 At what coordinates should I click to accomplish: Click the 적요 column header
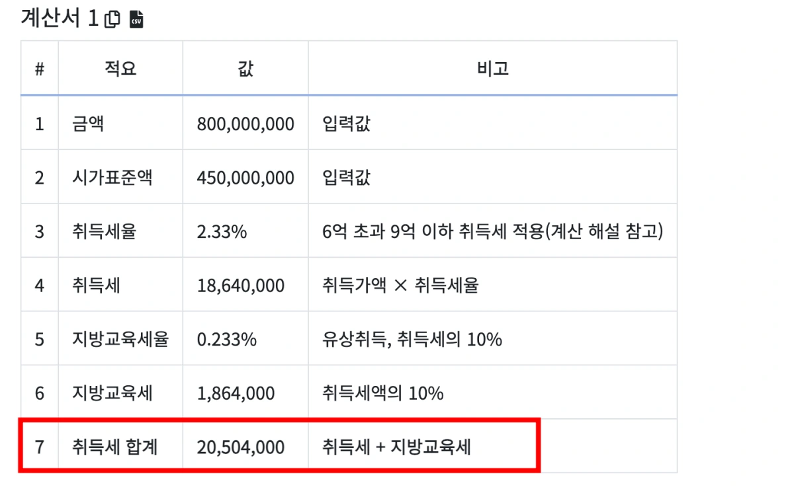coord(120,67)
